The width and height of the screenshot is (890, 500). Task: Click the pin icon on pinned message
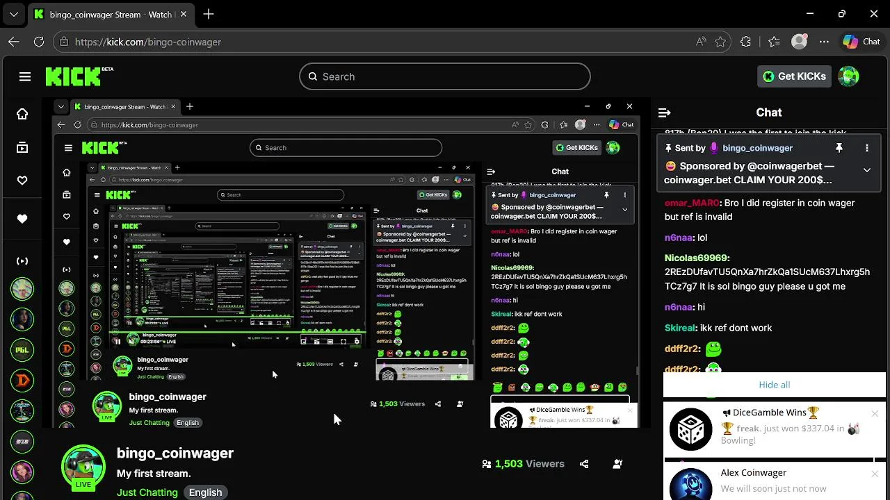coord(839,148)
